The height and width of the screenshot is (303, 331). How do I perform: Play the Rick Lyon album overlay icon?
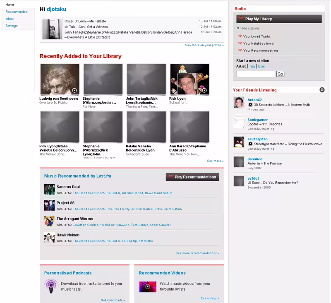click(204, 90)
